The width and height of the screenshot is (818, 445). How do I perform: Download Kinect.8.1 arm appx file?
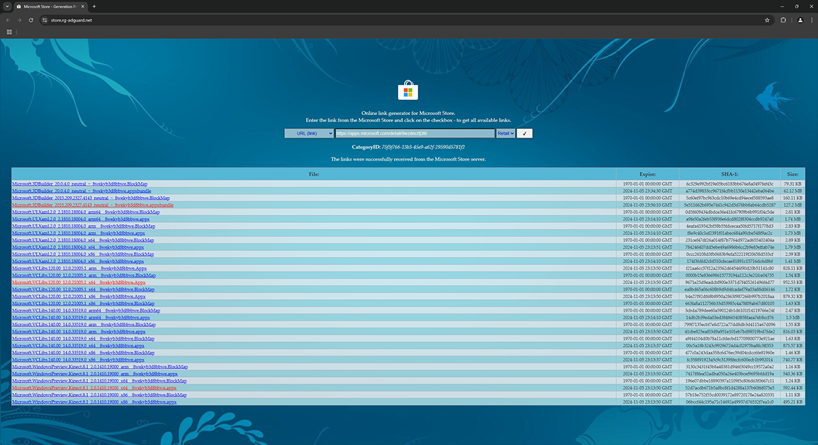coord(95,373)
